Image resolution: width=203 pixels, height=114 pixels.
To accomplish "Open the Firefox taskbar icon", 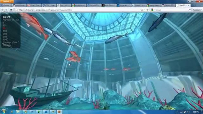I will [x=59, y=112].
